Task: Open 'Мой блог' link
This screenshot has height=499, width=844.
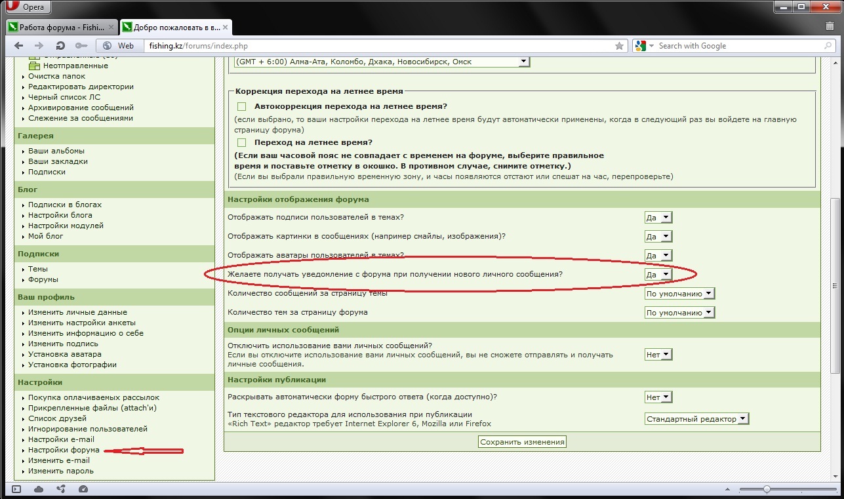Action: coord(46,236)
